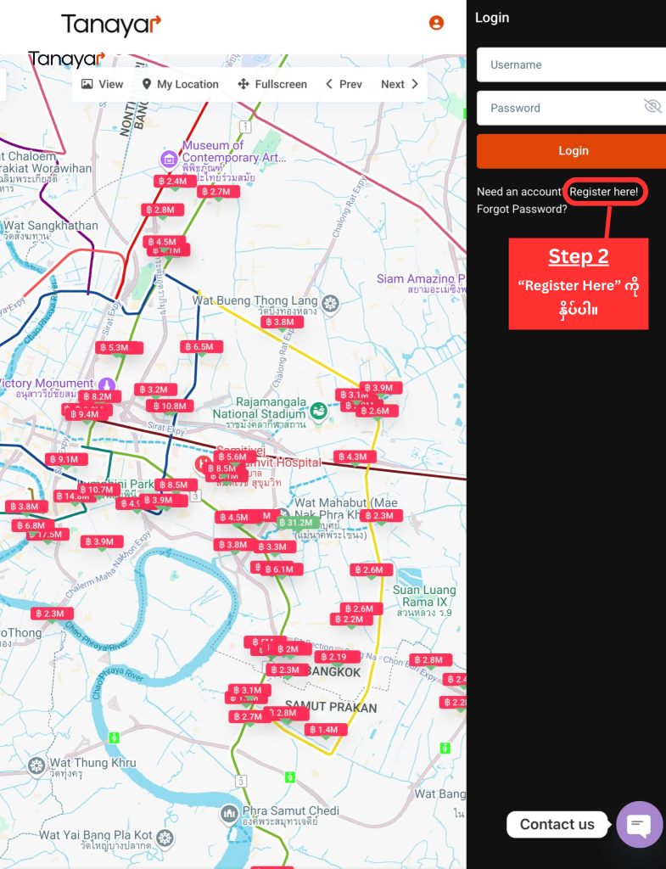Switch map to Fullscreen
The height and width of the screenshot is (869, 666).
click(271, 84)
